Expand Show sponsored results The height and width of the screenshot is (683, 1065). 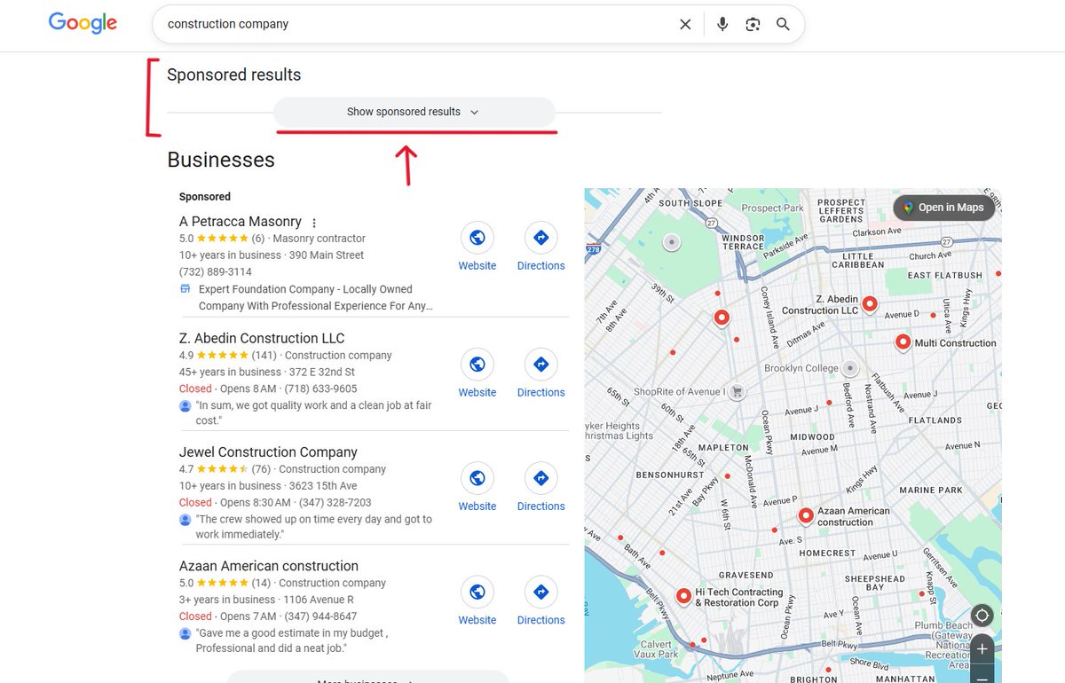414,112
